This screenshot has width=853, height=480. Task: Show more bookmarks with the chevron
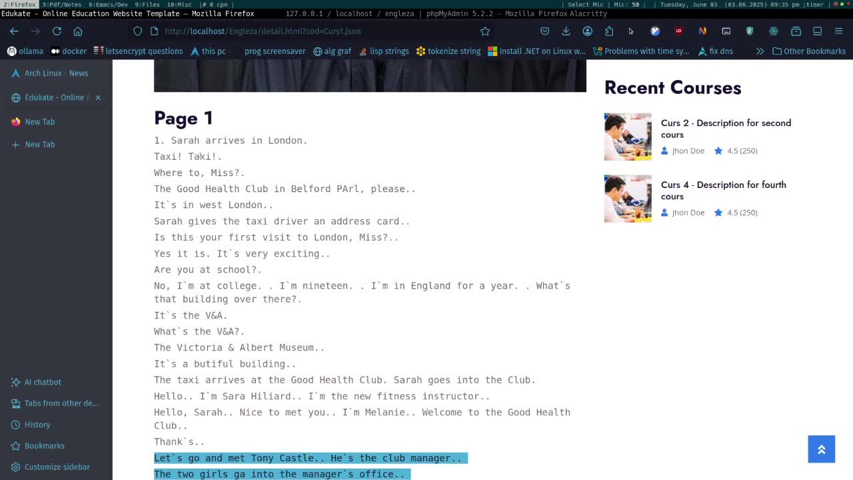(760, 51)
